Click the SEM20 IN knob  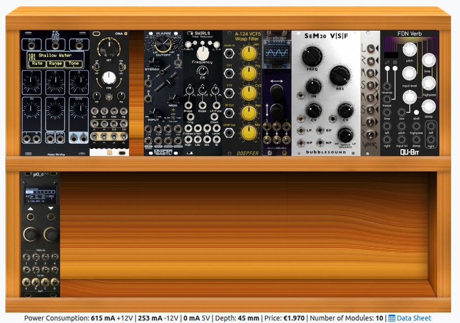(x=313, y=87)
